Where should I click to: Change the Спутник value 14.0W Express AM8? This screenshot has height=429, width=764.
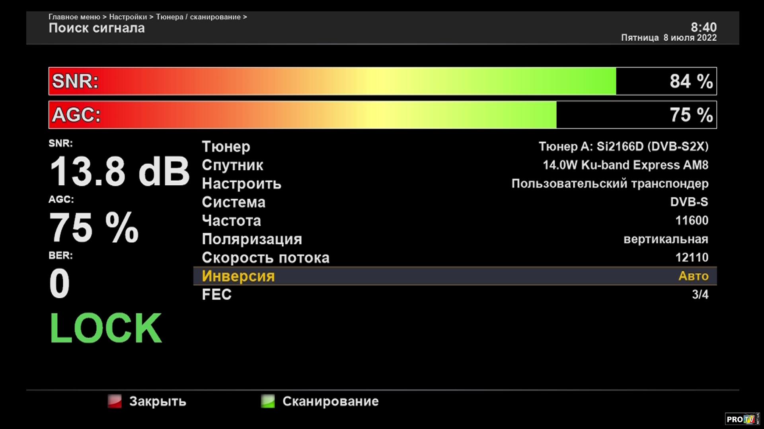pos(625,165)
